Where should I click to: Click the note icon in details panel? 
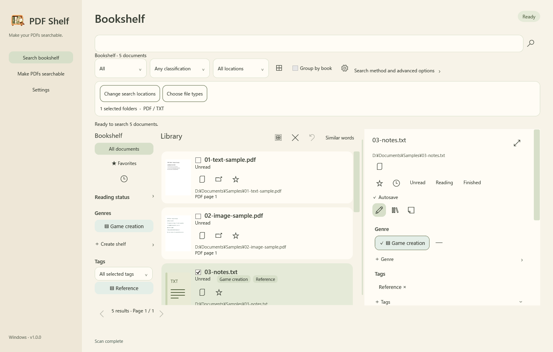click(411, 210)
